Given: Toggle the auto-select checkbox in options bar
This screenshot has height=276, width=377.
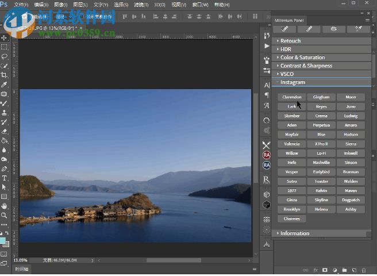Looking at the screenshot, I should click(24, 17).
